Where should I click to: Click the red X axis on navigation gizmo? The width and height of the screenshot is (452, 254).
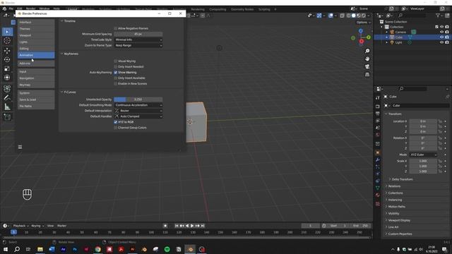pos(362,42)
